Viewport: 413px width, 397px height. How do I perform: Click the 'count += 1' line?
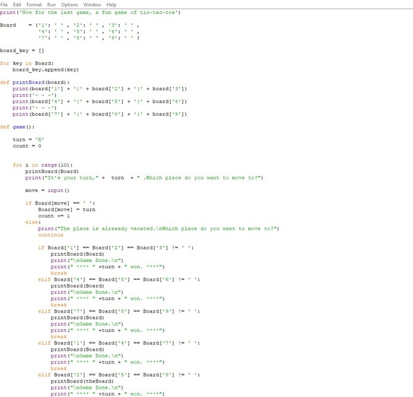pyautogui.click(x=54, y=216)
